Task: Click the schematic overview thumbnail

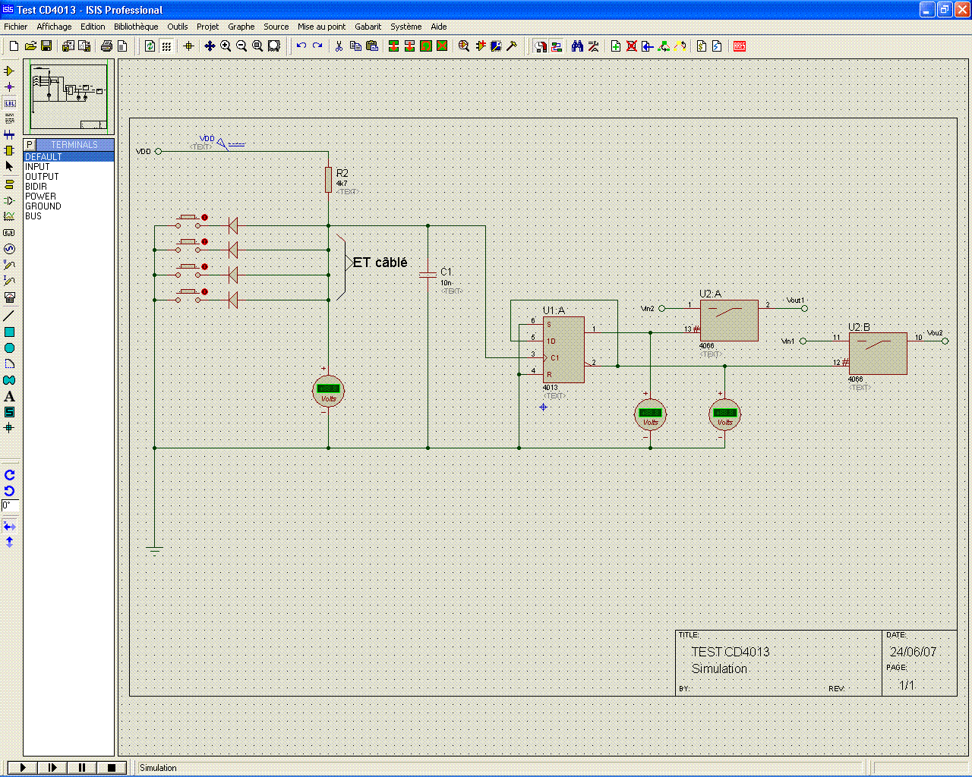Action: tap(68, 97)
